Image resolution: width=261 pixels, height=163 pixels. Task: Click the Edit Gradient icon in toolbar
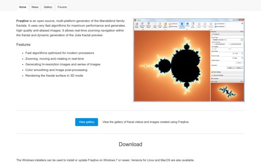(x=165, y=25)
